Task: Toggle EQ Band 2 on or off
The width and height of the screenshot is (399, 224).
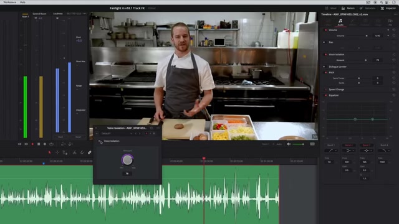Action: (x=349, y=145)
